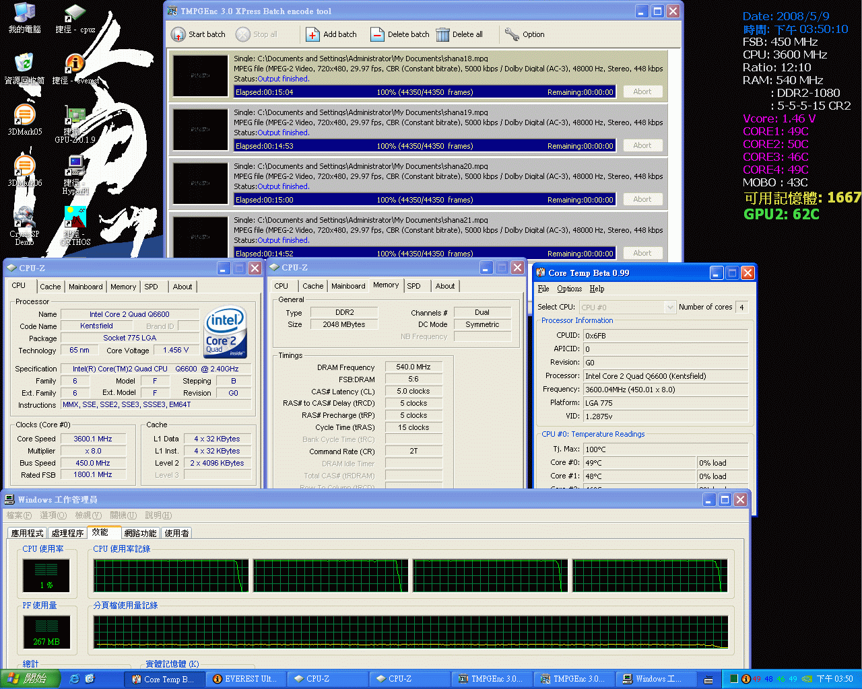Click the shana19.mpg progress bar
The height and width of the screenshot is (689, 862).
point(424,145)
